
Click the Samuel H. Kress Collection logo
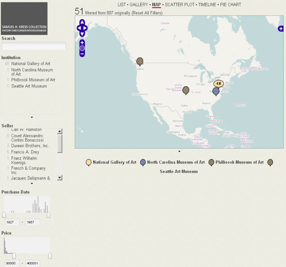coord(24,19)
